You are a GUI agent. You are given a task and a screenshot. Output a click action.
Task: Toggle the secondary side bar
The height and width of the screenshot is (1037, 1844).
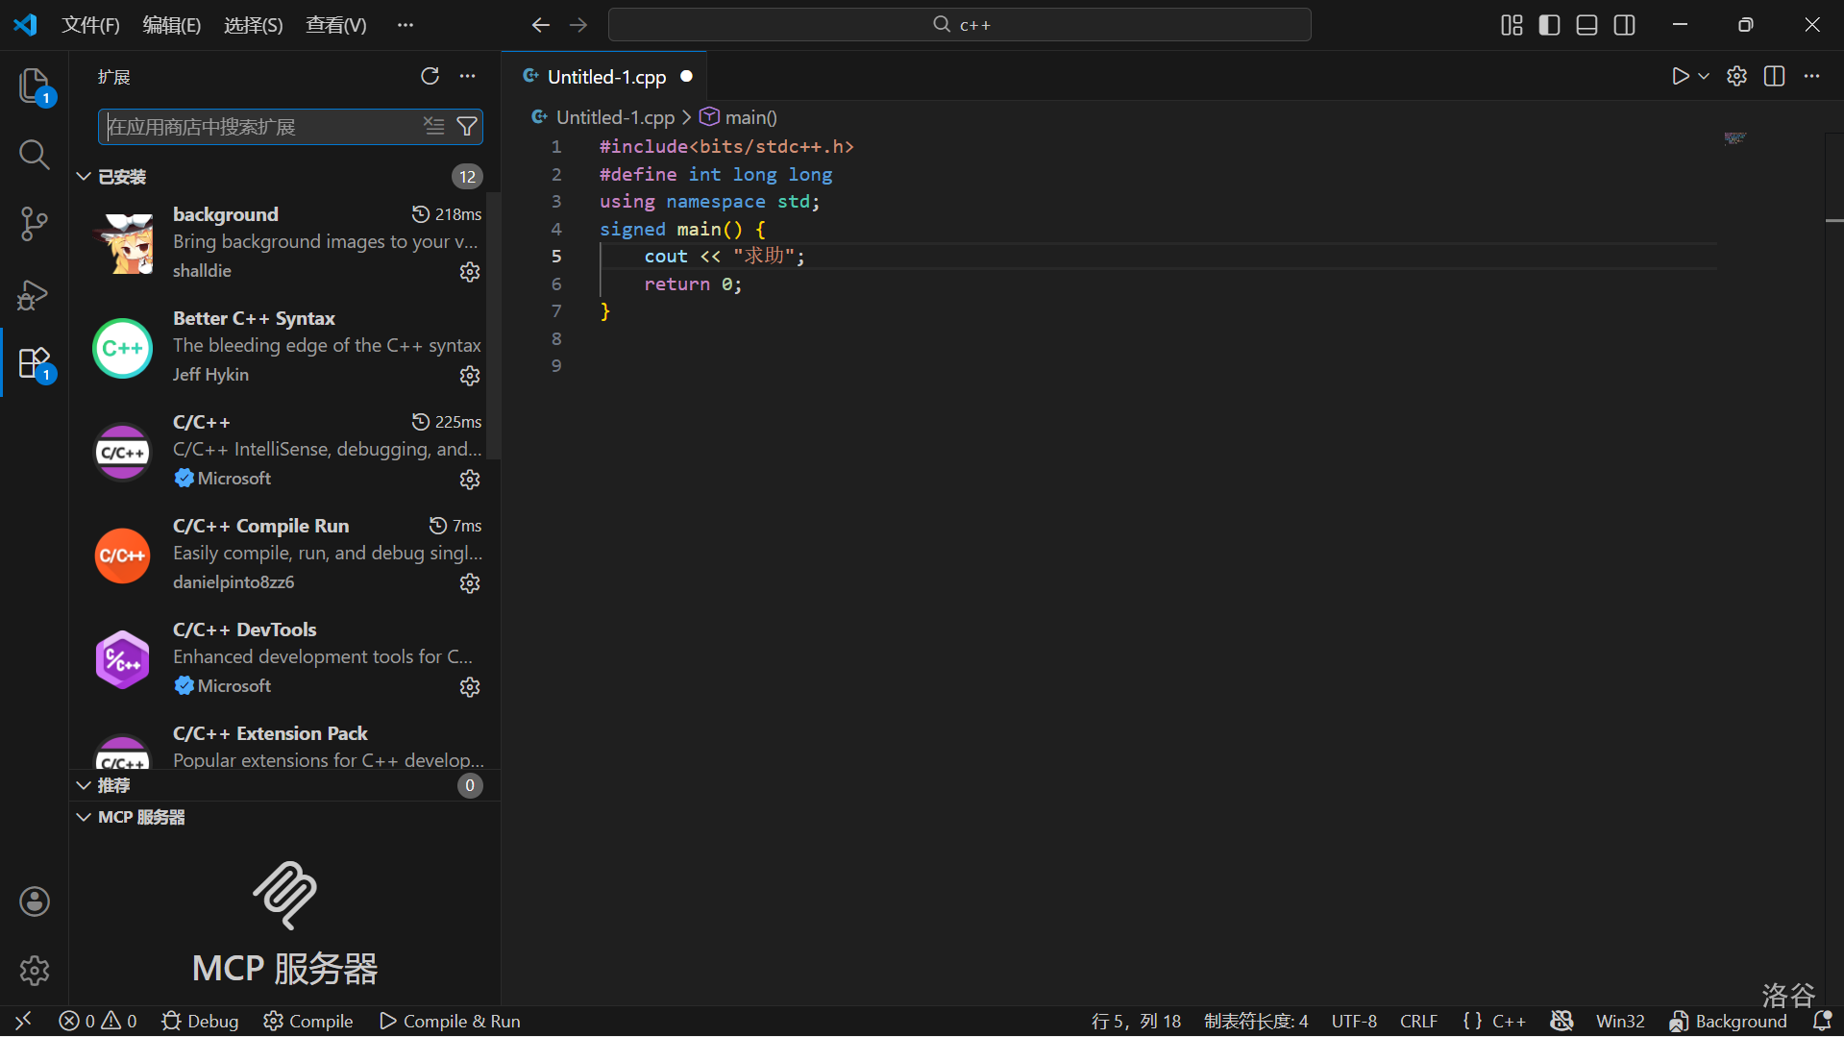1624,25
